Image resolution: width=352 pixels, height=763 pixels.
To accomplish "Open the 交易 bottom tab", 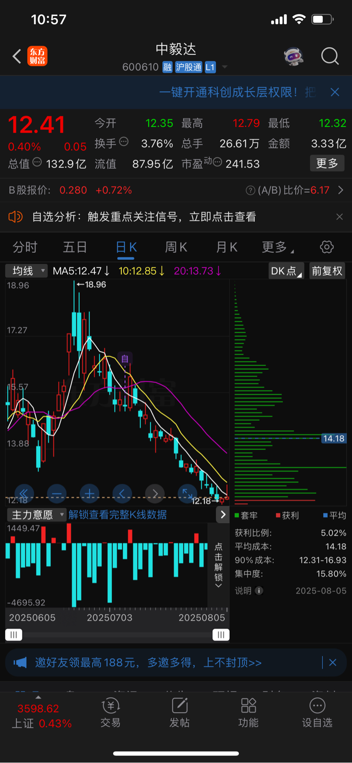I will pyautogui.click(x=110, y=713).
